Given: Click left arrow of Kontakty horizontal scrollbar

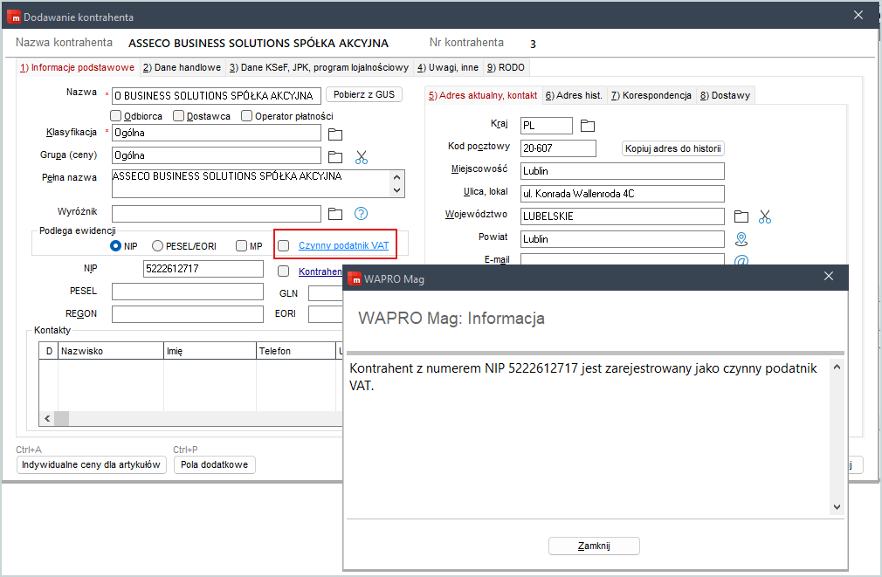Looking at the screenshot, I should pos(47,418).
